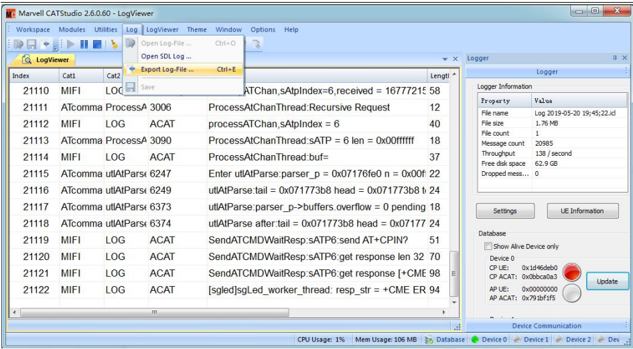Enable Show Alive Device only checkbox
This screenshot has height=349, width=633.
point(488,247)
